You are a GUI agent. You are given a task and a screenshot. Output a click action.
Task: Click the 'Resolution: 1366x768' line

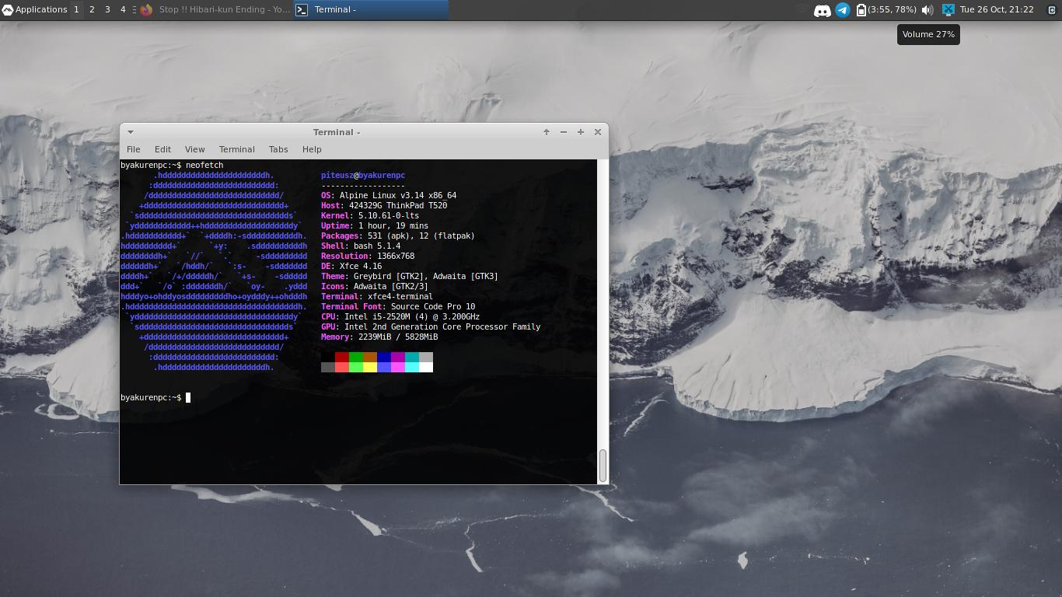[368, 257]
